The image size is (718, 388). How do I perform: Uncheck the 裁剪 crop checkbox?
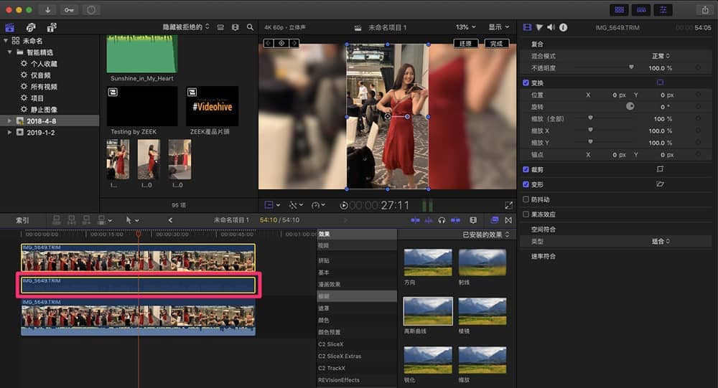(526, 169)
